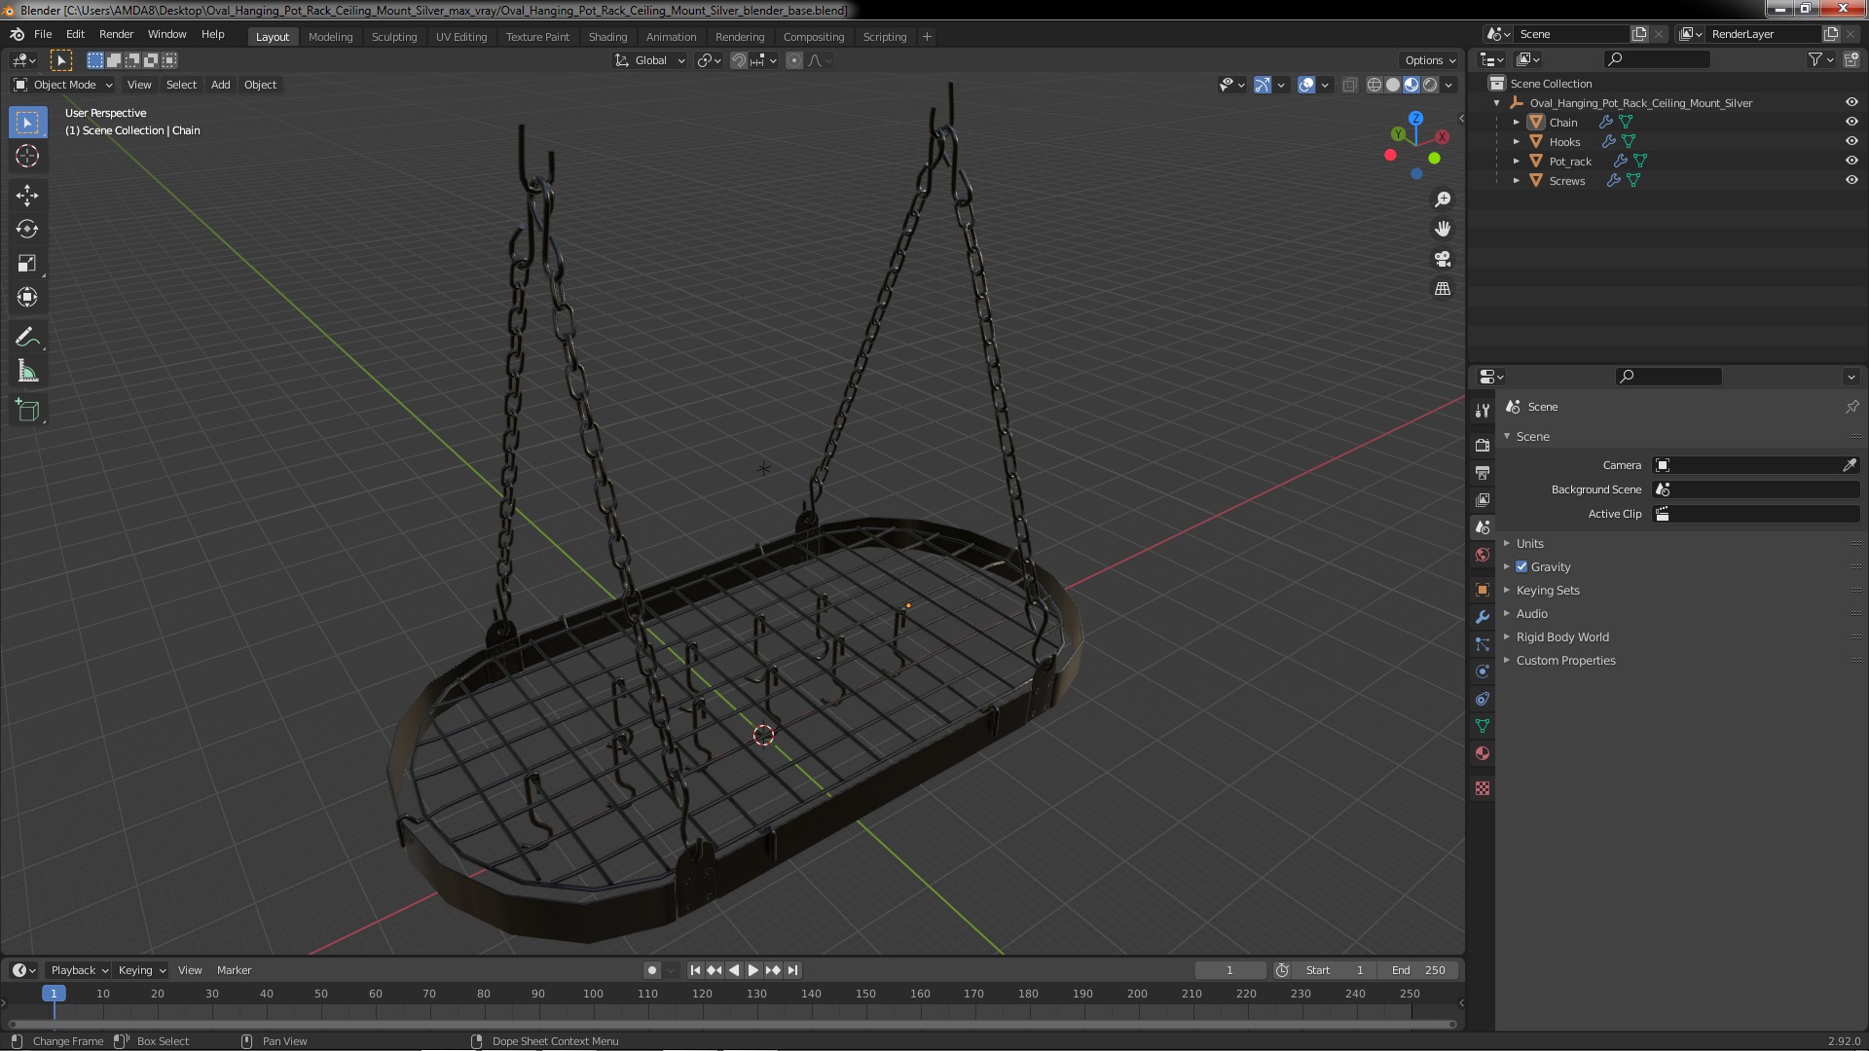
Task: Select the Annotate pencil tool
Action: (27, 338)
